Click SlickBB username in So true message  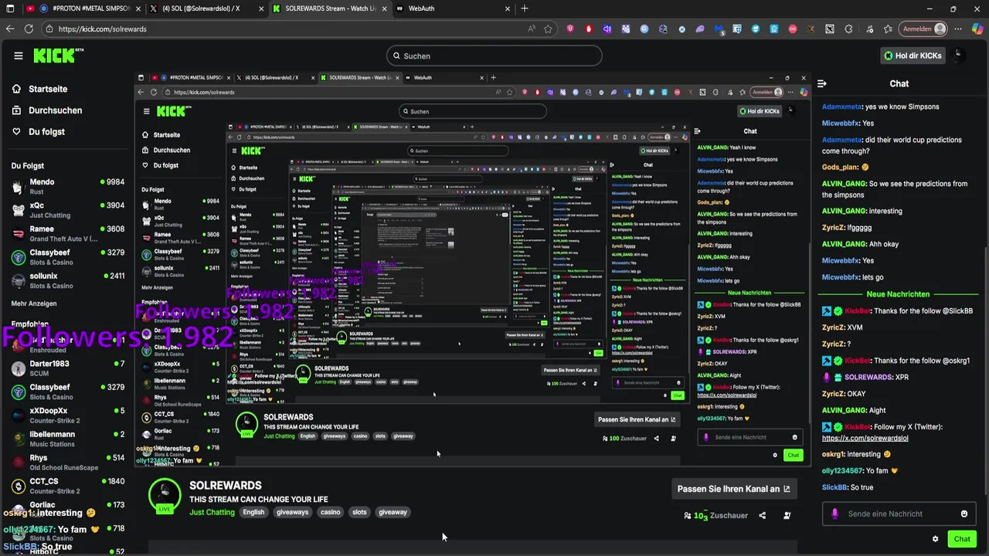coord(834,487)
